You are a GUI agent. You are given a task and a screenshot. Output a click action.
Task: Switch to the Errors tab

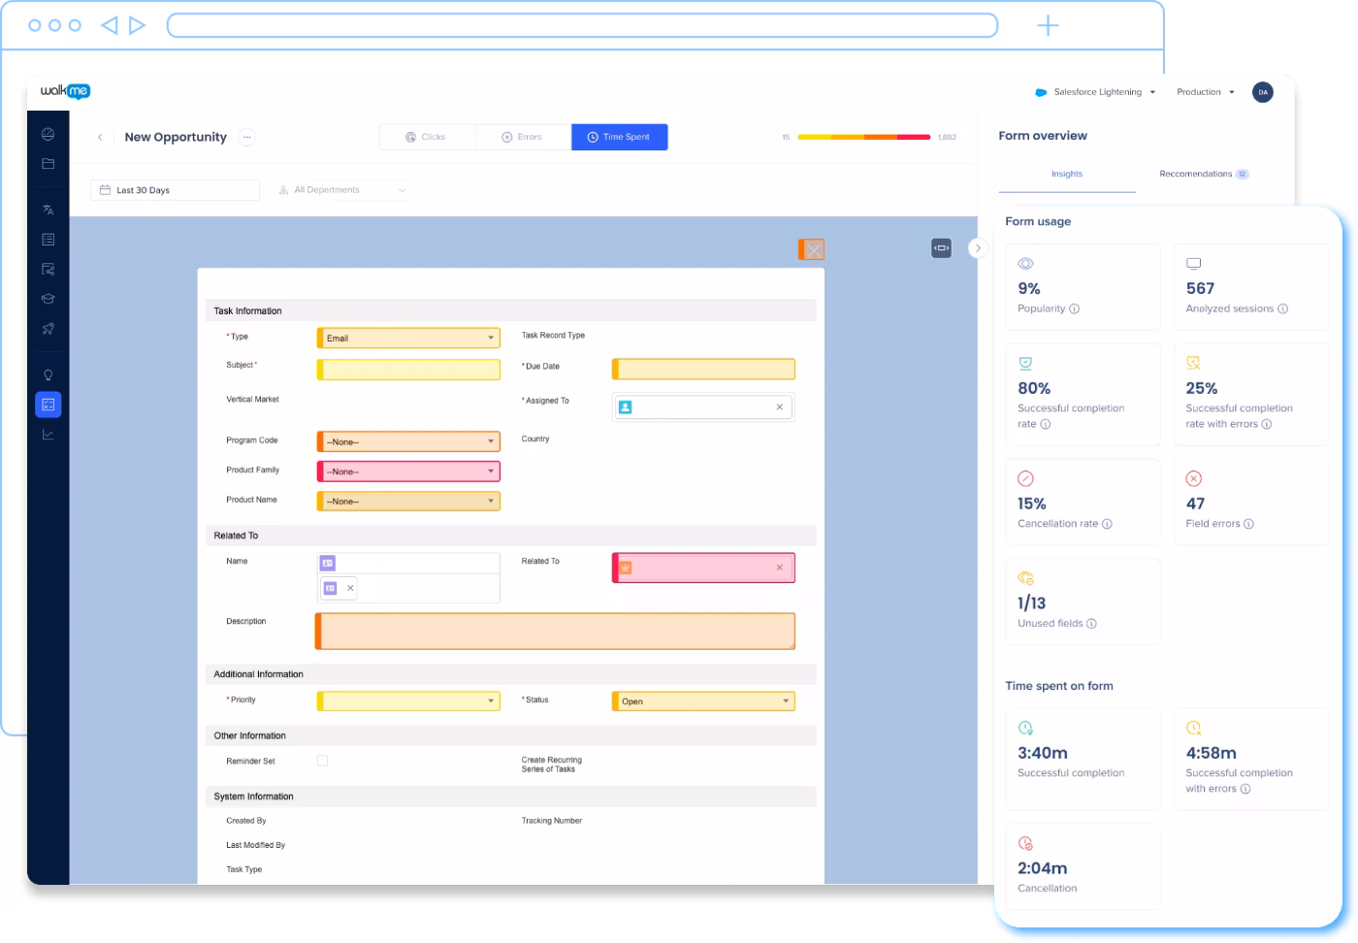[x=523, y=137]
